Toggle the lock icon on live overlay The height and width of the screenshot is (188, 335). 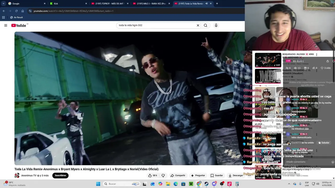[328, 61]
